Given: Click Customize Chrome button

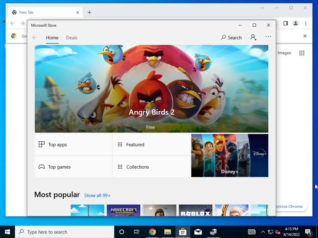Looking at the screenshot, I should click(x=291, y=207).
